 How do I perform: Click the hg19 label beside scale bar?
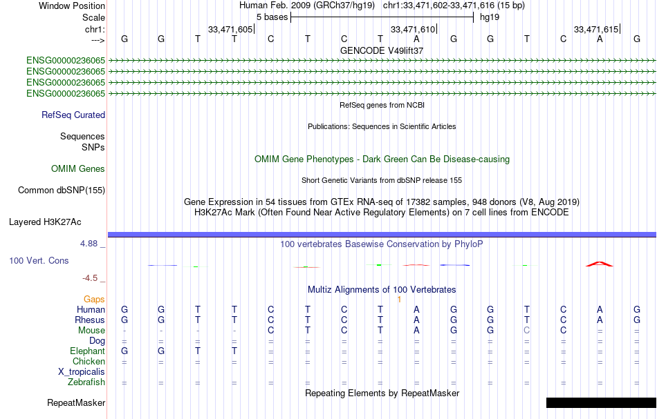[x=490, y=17]
